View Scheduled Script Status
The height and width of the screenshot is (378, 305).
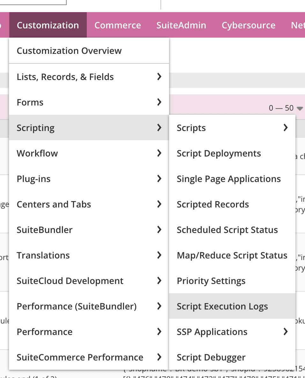pyautogui.click(x=227, y=229)
